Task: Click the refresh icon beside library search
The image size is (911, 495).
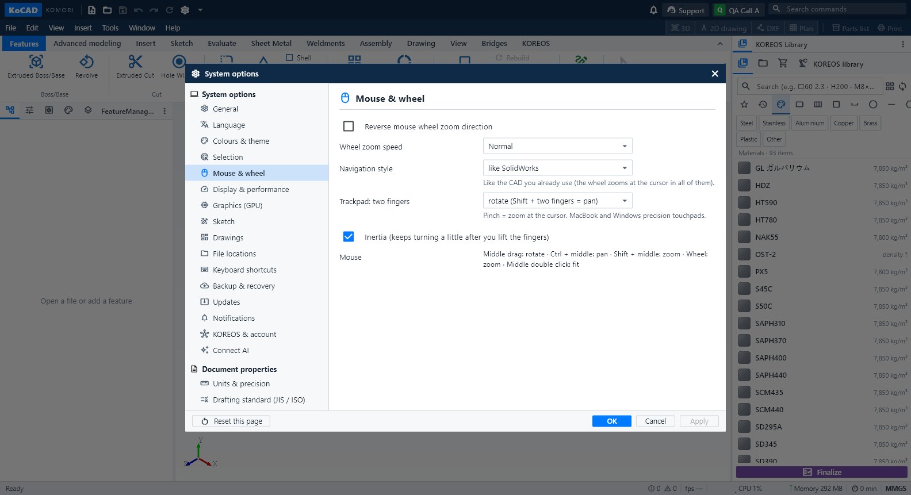Action: pos(903,86)
